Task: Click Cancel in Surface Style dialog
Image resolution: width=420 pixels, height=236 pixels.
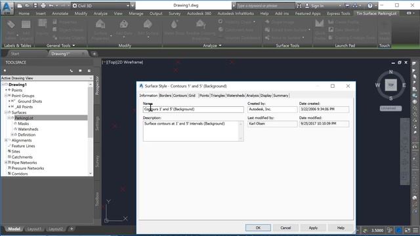Action: tap(285, 227)
